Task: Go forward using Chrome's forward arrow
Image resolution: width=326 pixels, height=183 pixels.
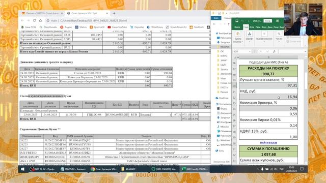Action: coord(29,20)
